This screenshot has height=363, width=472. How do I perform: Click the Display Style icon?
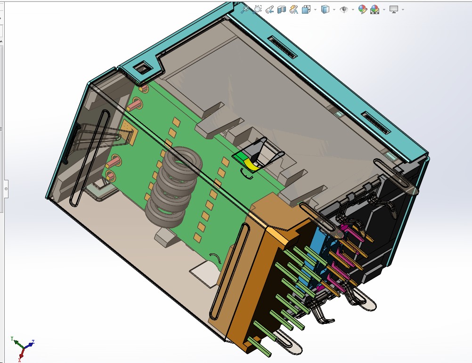pos(325,9)
